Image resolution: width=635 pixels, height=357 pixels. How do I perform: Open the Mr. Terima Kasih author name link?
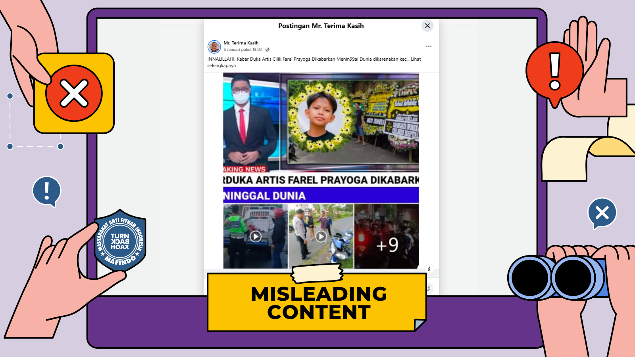(241, 43)
